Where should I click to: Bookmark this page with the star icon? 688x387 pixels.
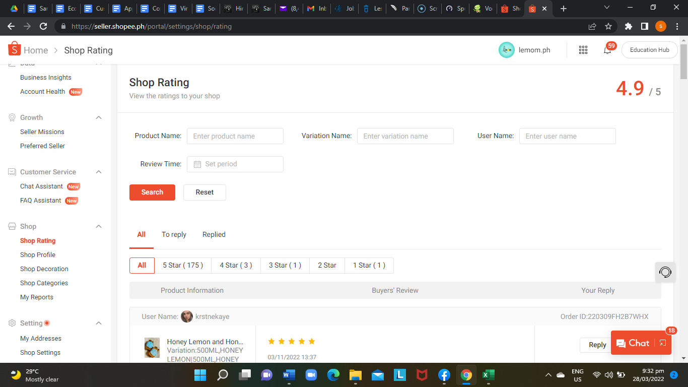click(608, 26)
